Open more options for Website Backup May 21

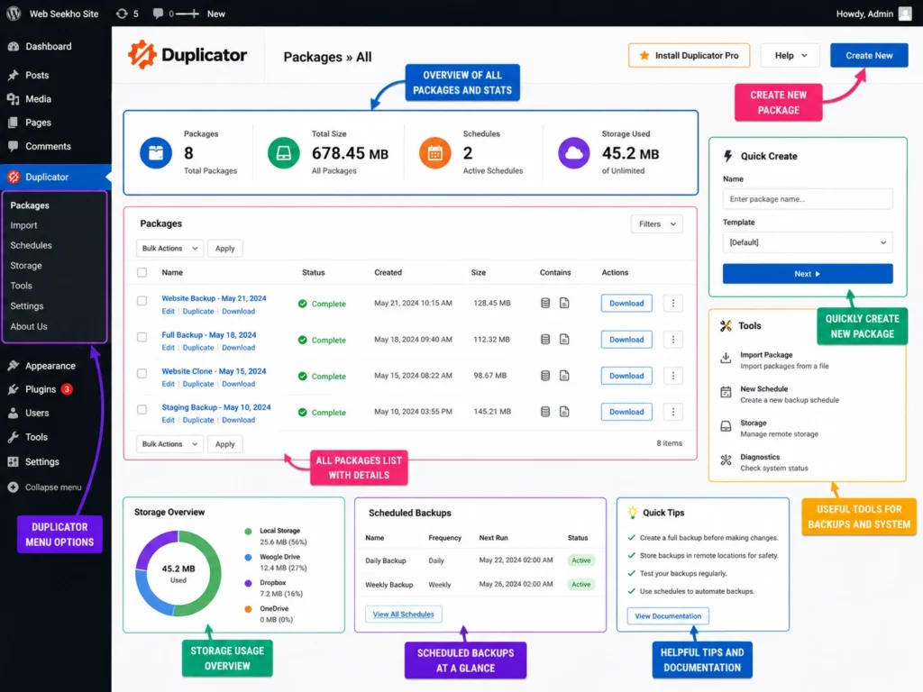672,303
